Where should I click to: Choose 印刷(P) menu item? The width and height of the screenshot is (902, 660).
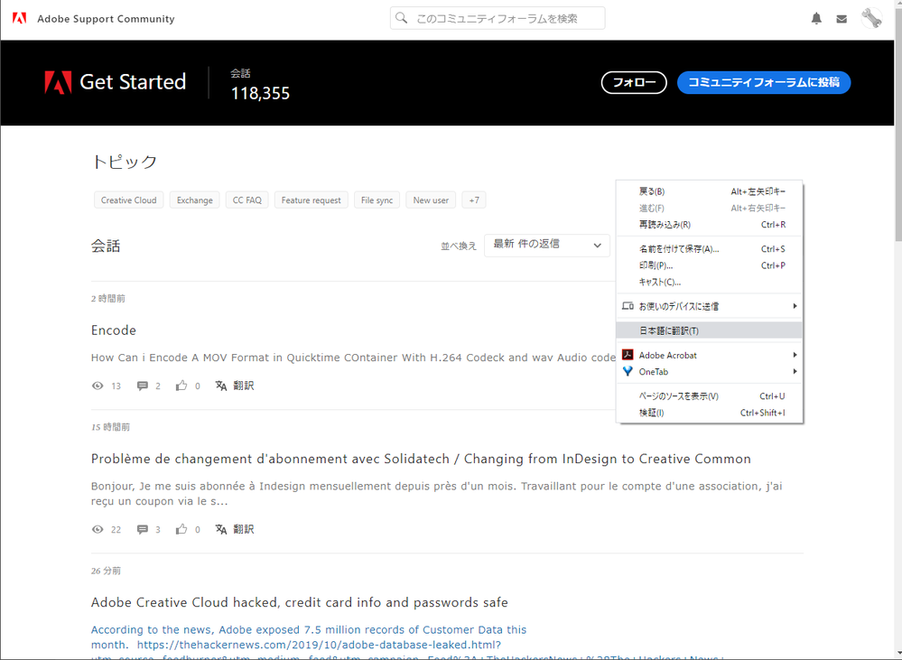pyautogui.click(x=709, y=265)
